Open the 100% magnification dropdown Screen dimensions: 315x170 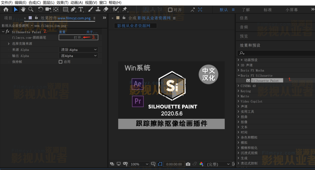[139, 164]
